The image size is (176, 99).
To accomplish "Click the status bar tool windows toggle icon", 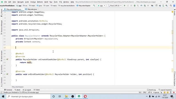I will pyautogui.click(x=1, y=92).
